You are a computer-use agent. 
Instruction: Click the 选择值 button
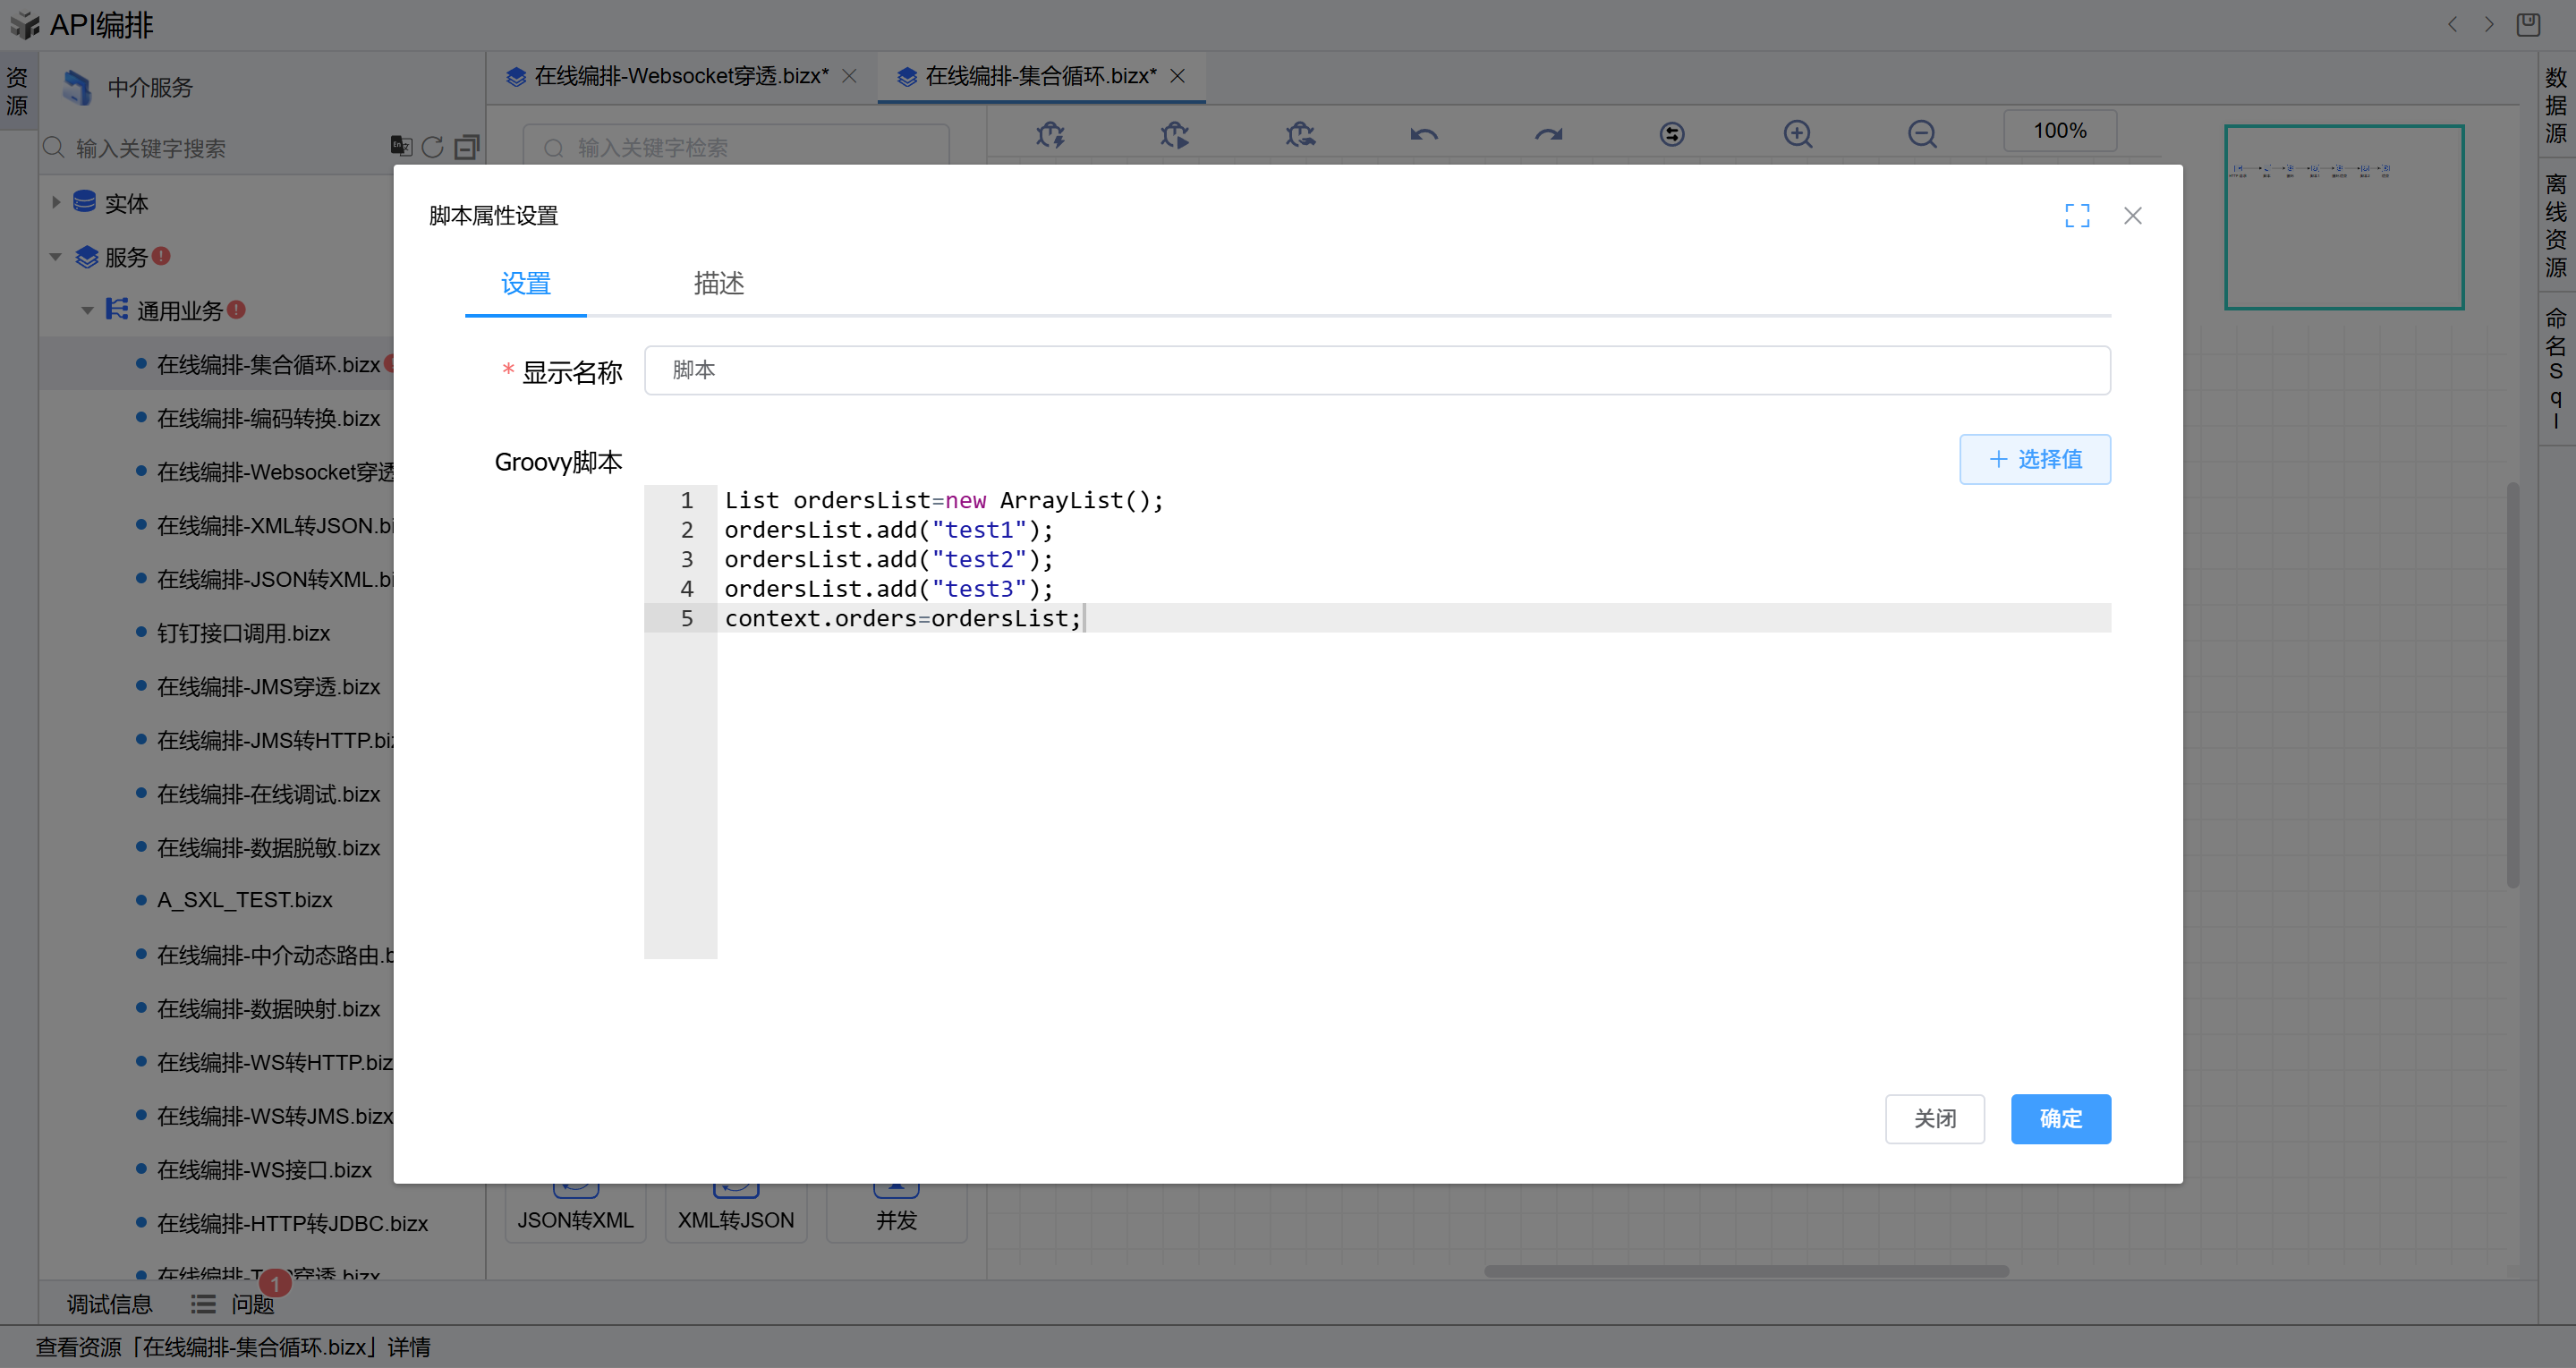tap(2034, 459)
